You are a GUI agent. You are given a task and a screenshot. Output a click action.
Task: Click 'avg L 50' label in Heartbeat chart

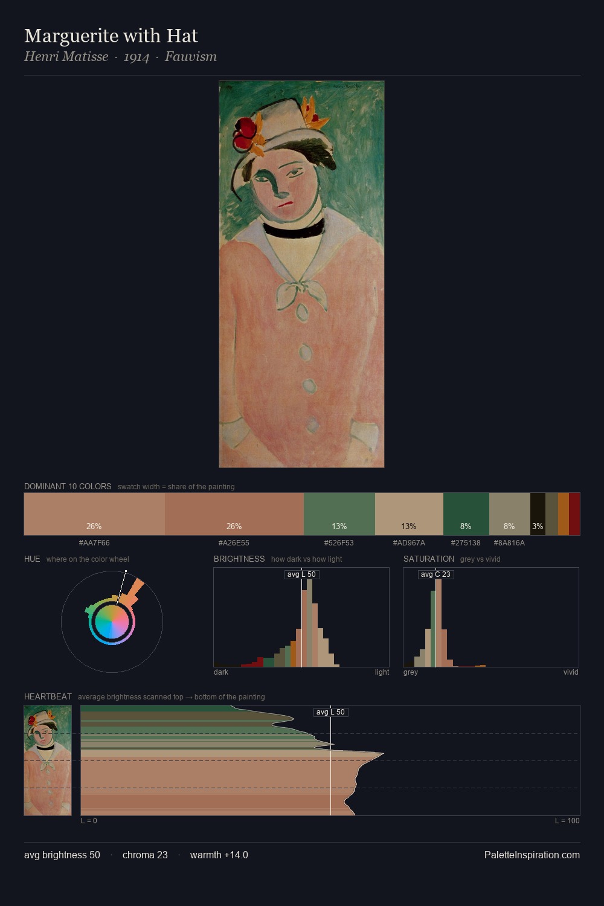[330, 712]
